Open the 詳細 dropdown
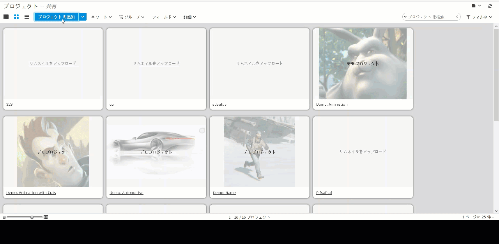This screenshot has width=499, height=244. pos(189,17)
